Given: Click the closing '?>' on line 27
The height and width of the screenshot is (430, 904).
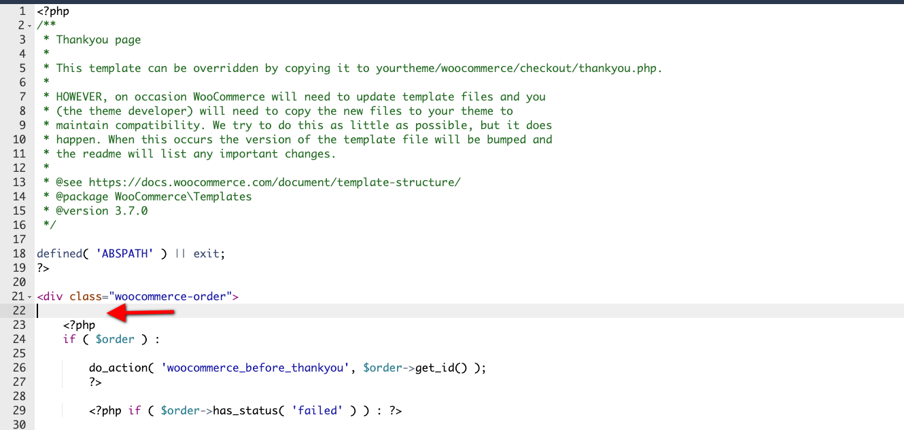Looking at the screenshot, I should [x=96, y=382].
